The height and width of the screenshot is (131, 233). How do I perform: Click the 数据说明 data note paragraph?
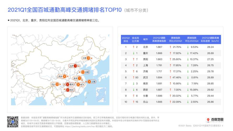tap(90, 122)
